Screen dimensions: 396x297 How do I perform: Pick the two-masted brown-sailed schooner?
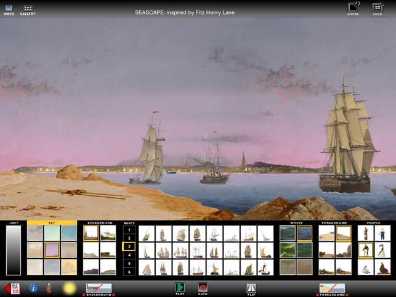click(214, 250)
